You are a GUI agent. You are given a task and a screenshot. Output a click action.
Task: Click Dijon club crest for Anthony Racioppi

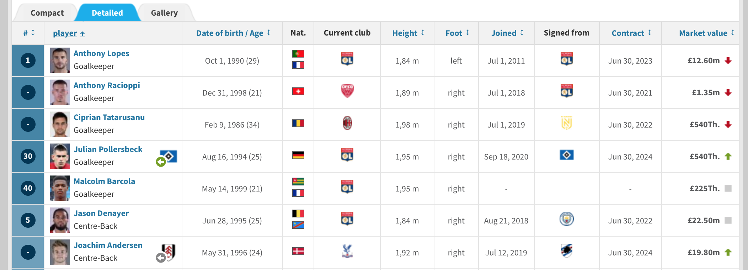tap(347, 91)
